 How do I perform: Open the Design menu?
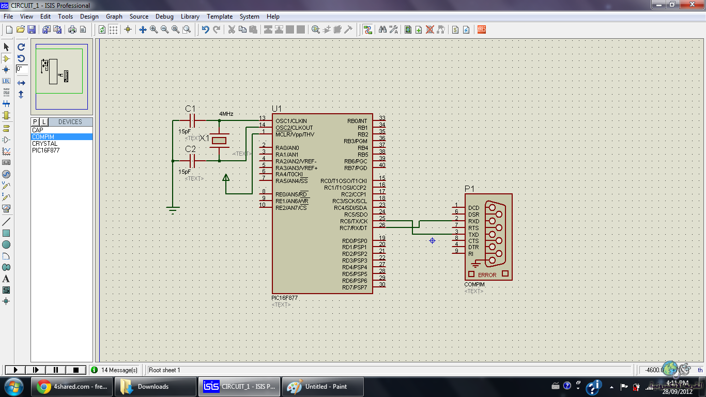point(89,17)
